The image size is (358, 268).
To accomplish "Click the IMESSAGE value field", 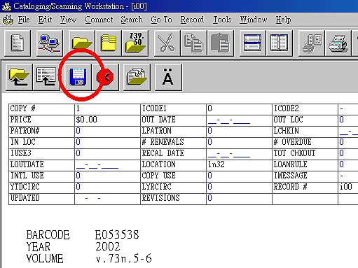I will coord(348,176).
